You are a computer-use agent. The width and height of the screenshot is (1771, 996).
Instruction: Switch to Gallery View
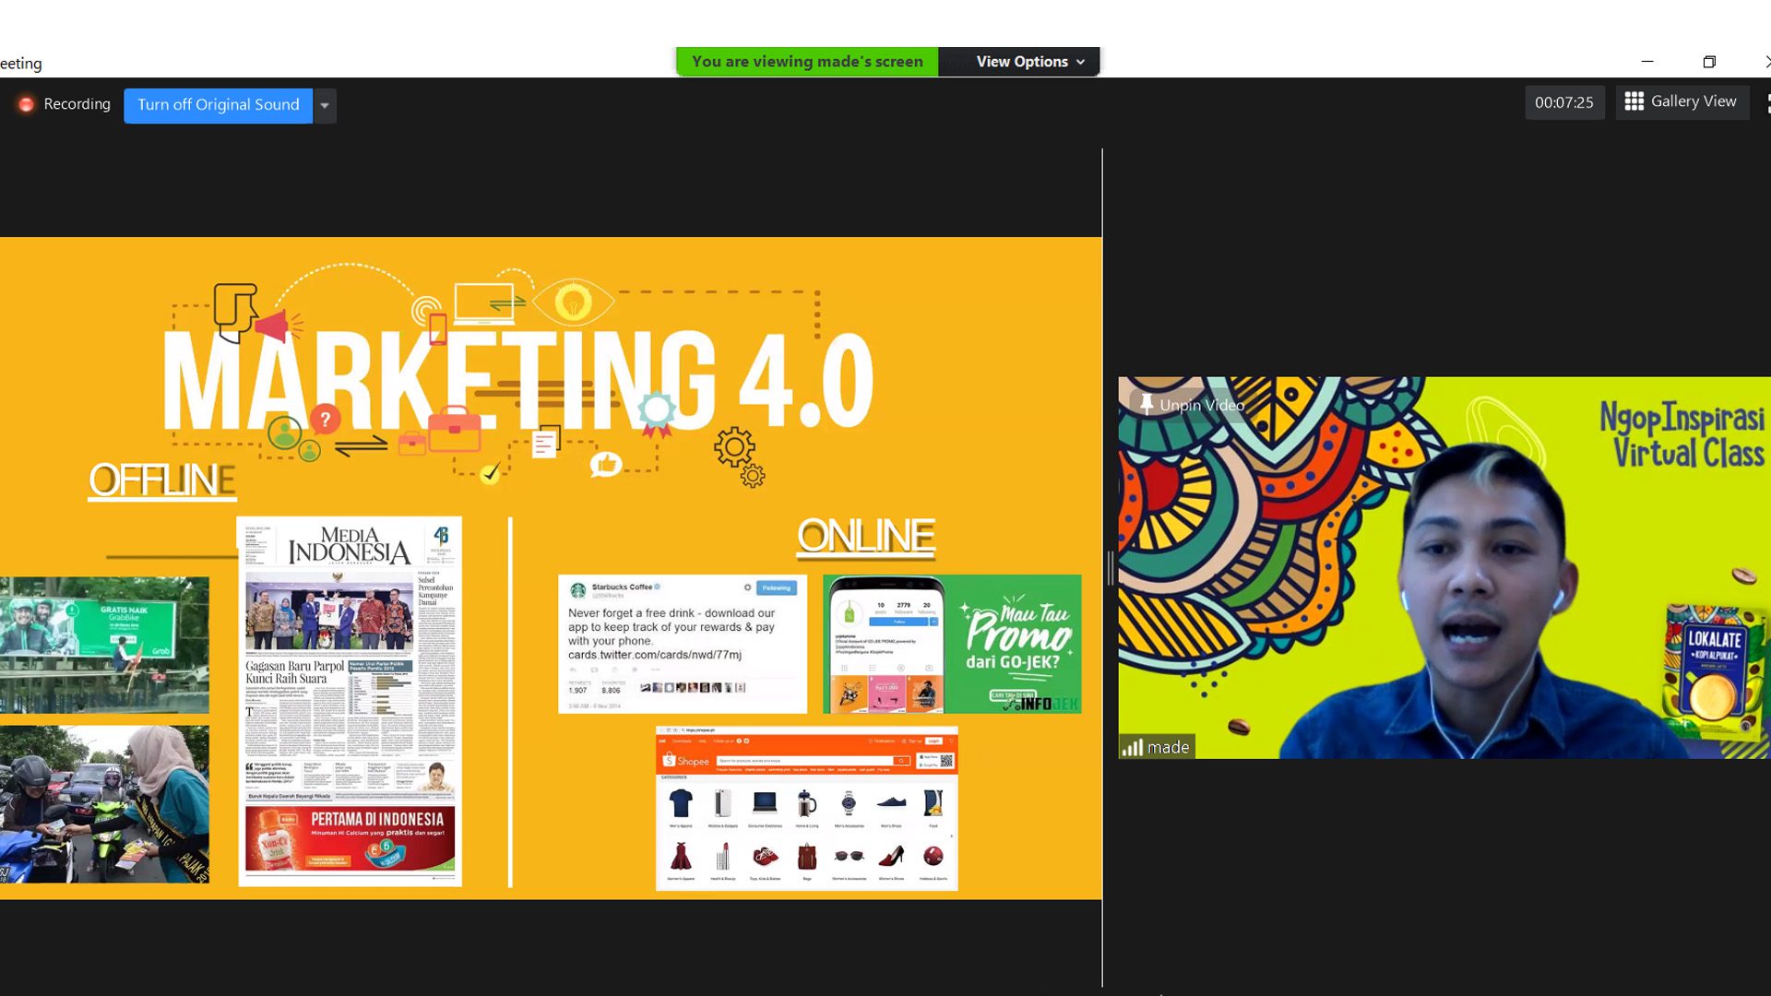(1682, 101)
